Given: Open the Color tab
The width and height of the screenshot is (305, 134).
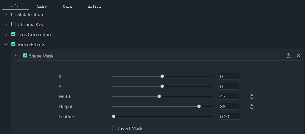Looking at the screenshot, I should (68, 6).
